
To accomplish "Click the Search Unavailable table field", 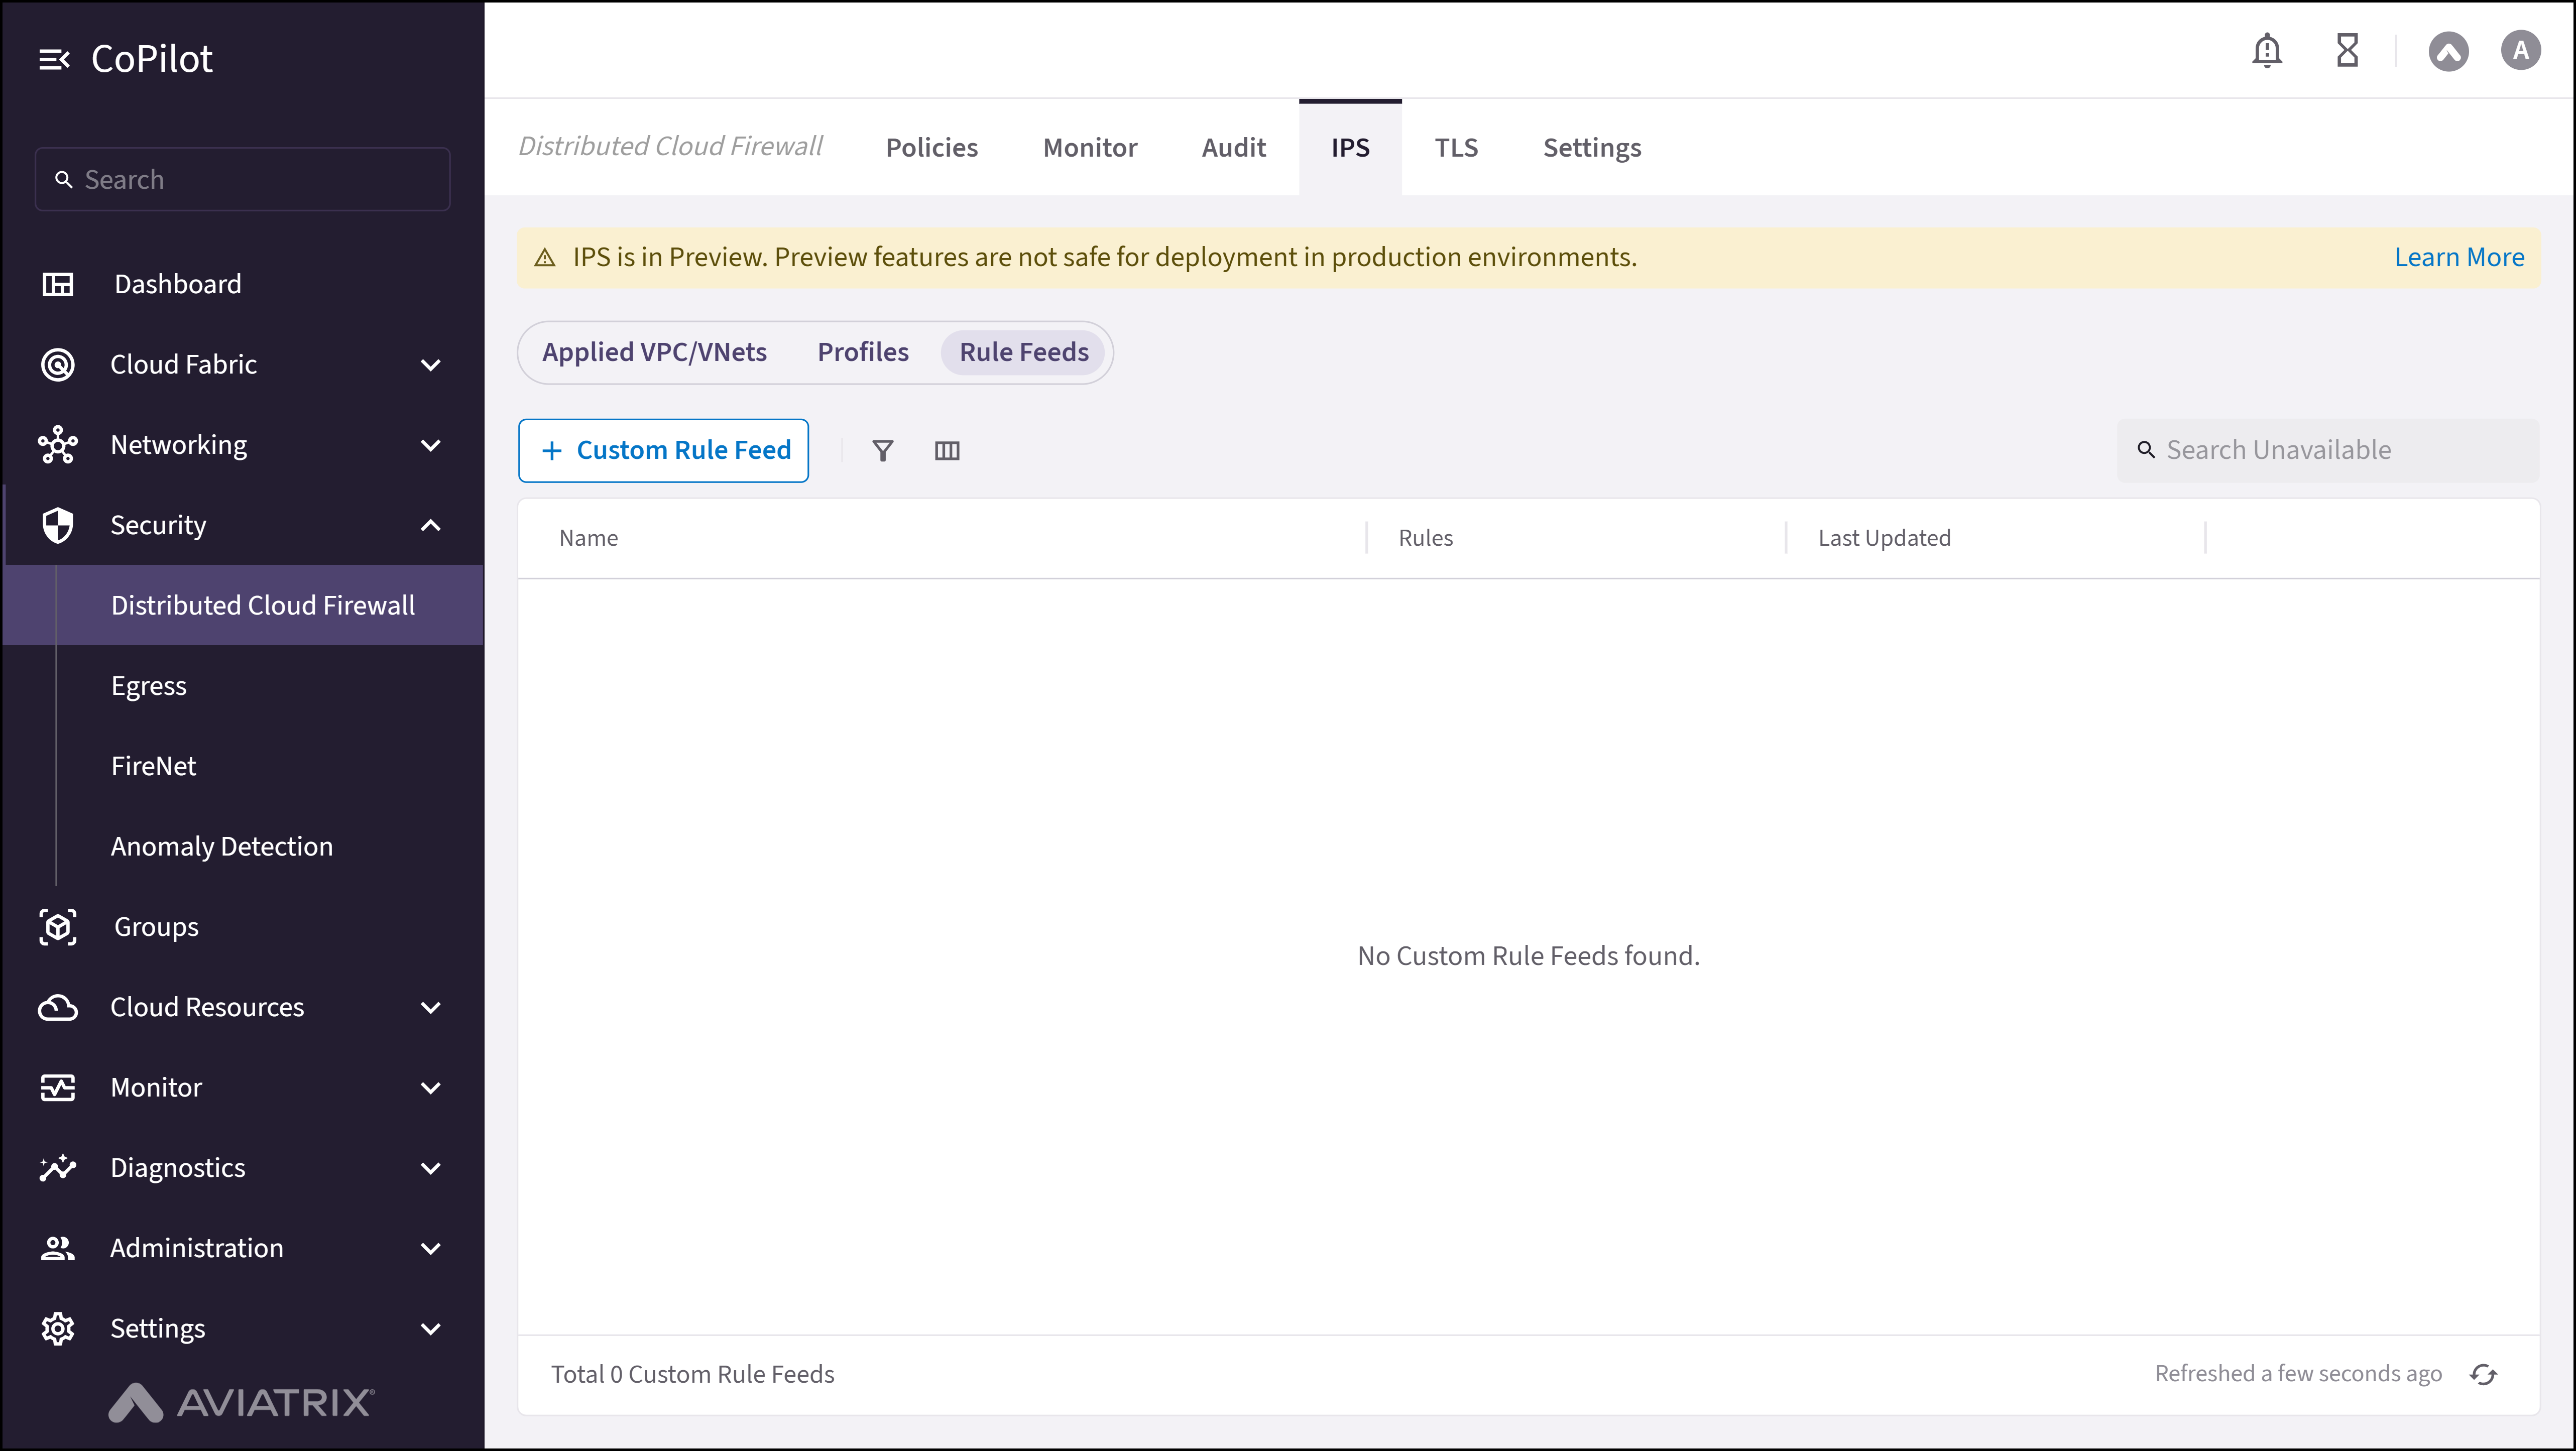I will point(2328,451).
